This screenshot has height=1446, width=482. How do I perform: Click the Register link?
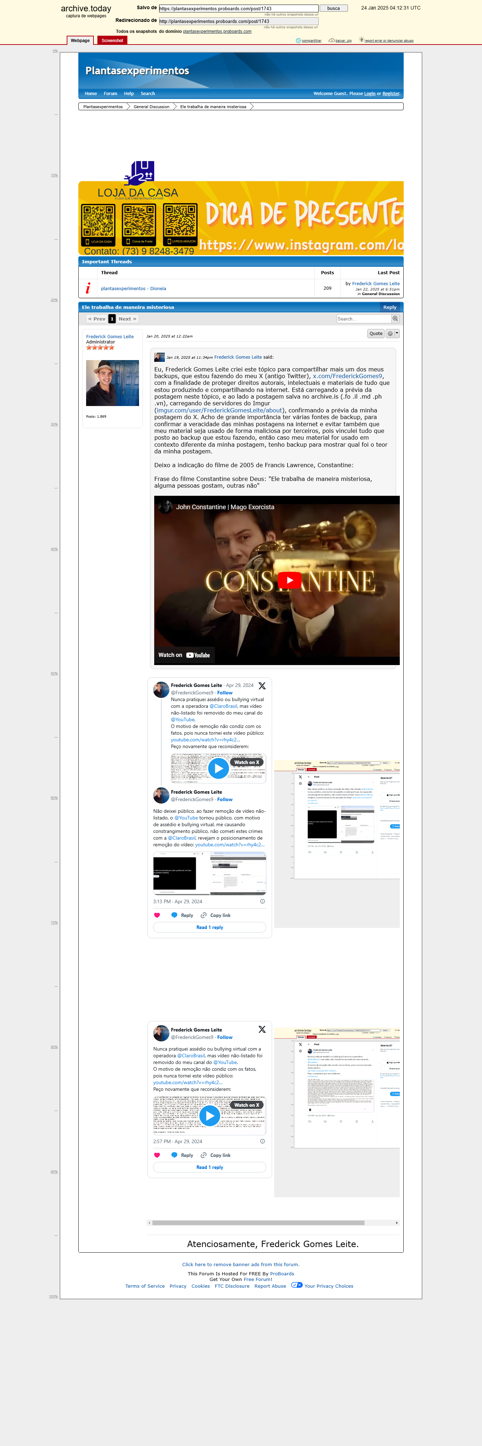[391, 94]
